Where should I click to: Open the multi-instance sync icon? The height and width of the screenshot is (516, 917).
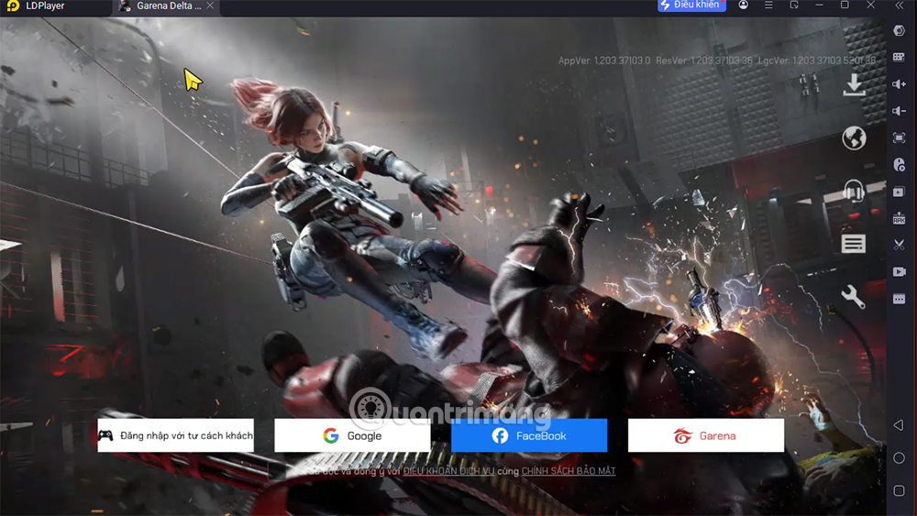[899, 192]
